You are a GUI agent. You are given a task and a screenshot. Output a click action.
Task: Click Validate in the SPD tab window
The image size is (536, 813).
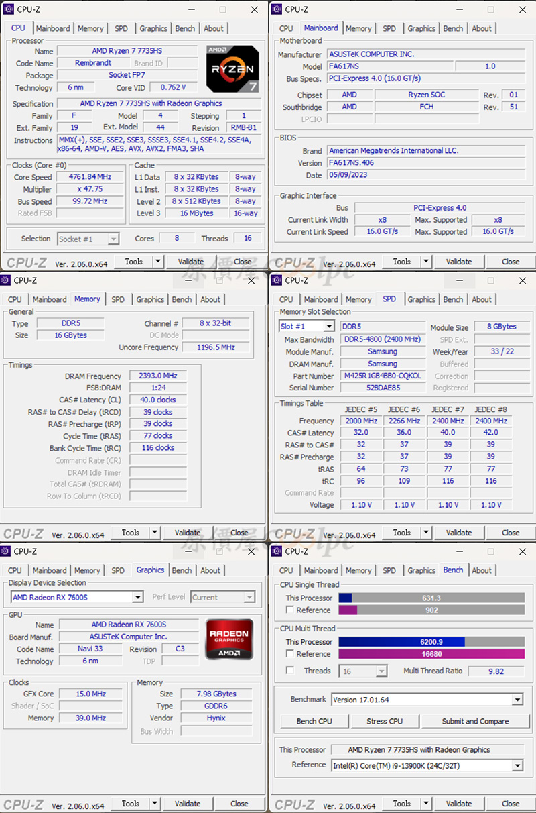[x=459, y=533]
